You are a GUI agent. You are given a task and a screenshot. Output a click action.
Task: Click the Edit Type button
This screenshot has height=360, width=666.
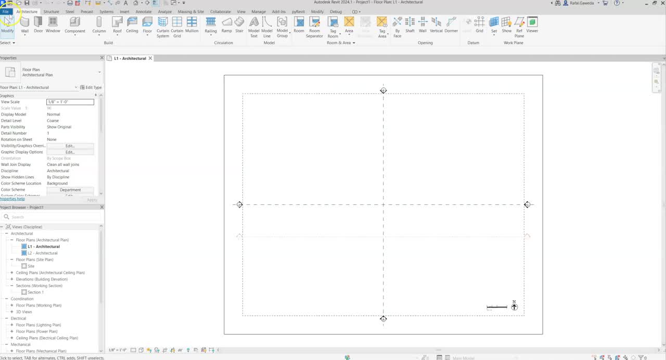tap(91, 87)
